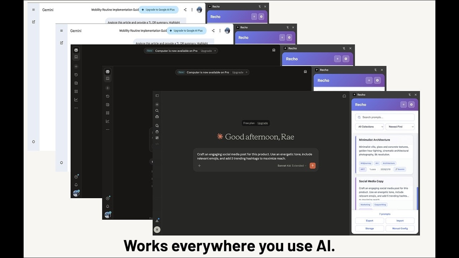Open chart icon in rear Perplexity window
This screenshot has height=258, width=459.
76,100
